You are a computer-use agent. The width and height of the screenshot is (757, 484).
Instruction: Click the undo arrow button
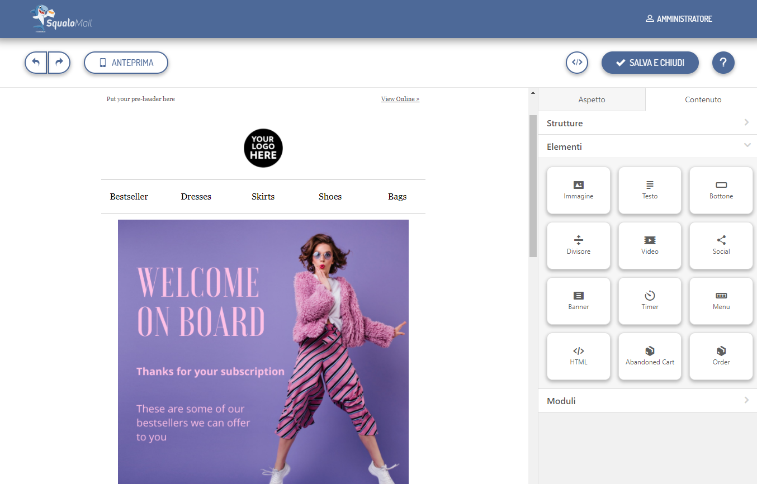pyautogui.click(x=36, y=63)
